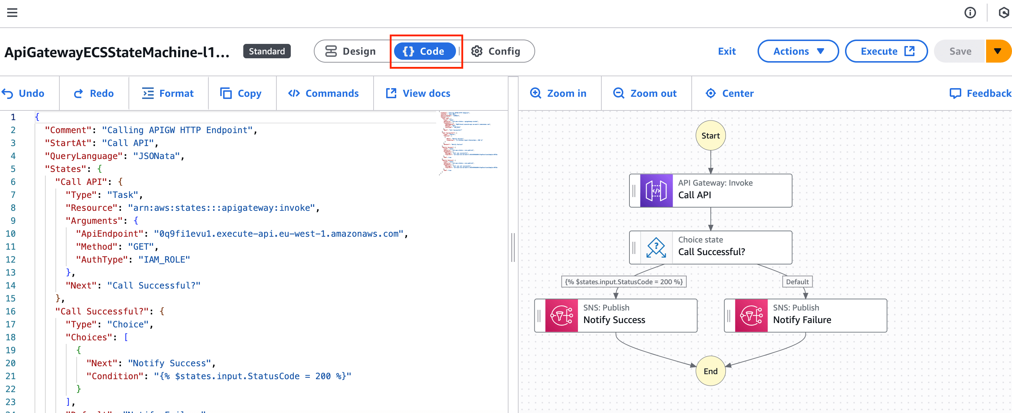Open the hamburger navigation menu
Image resolution: width=1012 pixels, height=413 pixels.
point(12,13)
